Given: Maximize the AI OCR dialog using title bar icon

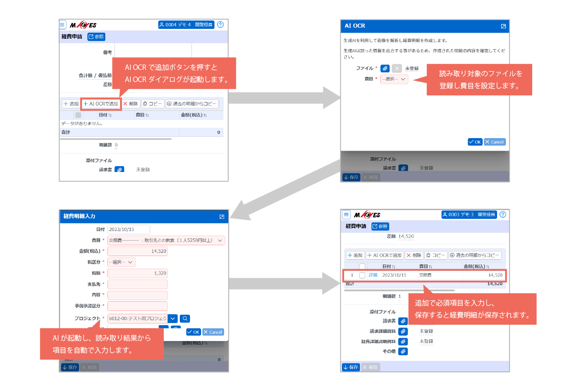Looking at the screenshot, I should [503, 26].
